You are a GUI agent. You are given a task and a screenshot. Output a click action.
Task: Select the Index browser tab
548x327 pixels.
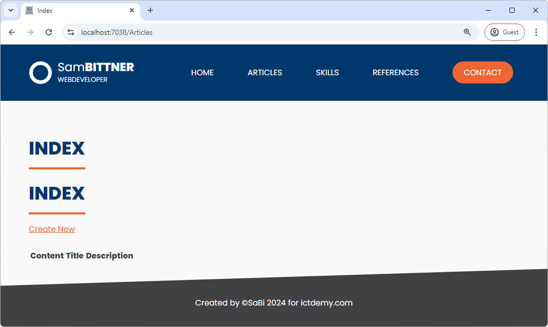77,10
